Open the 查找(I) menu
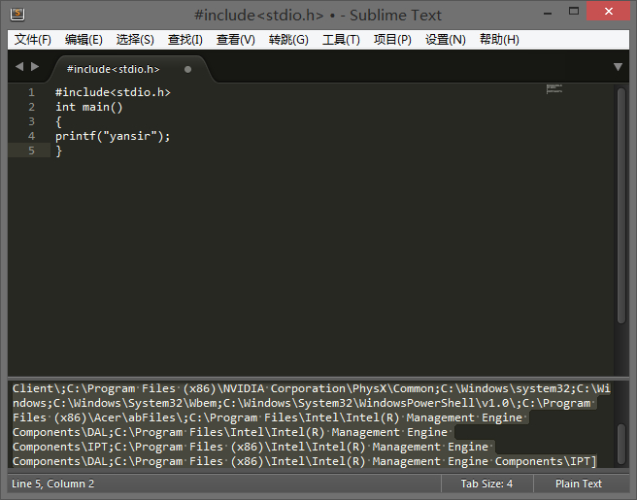Screen dimensions: 637x500 tap(185, 40)
